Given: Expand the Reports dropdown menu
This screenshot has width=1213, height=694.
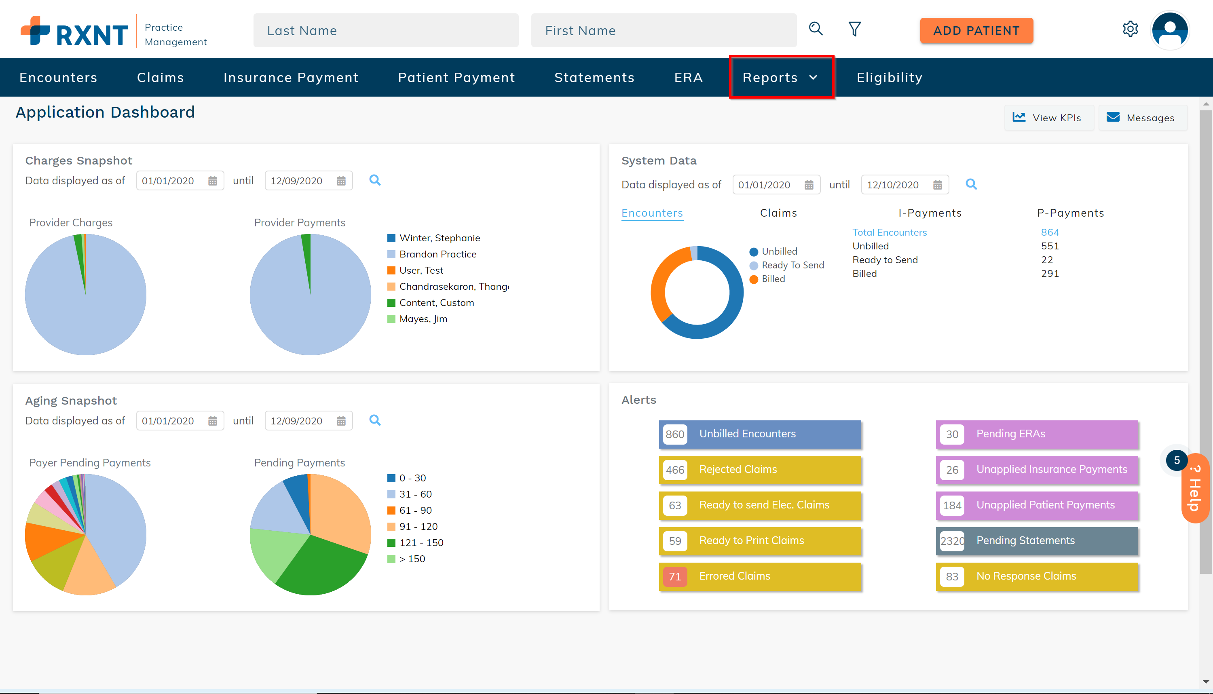Looking at the screenshot, I should click(780, 77).
